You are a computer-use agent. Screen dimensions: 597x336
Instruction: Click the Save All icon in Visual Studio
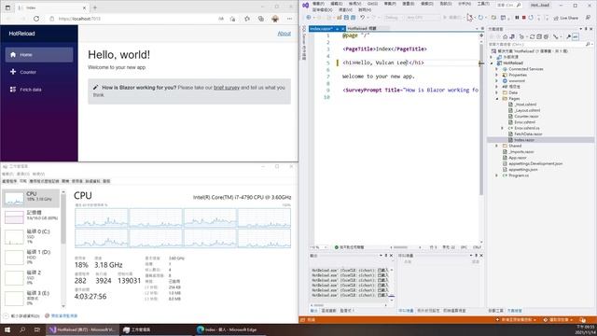[x=353, y=18]
